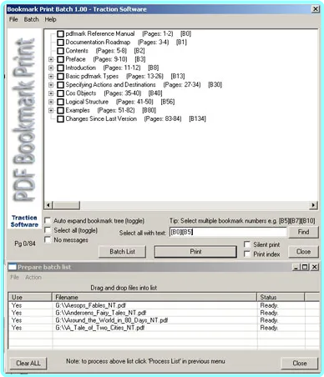The height and width of the screenshot is (377, 324).
Task: Click the Clear ALL button
Action: coord(28,363)
